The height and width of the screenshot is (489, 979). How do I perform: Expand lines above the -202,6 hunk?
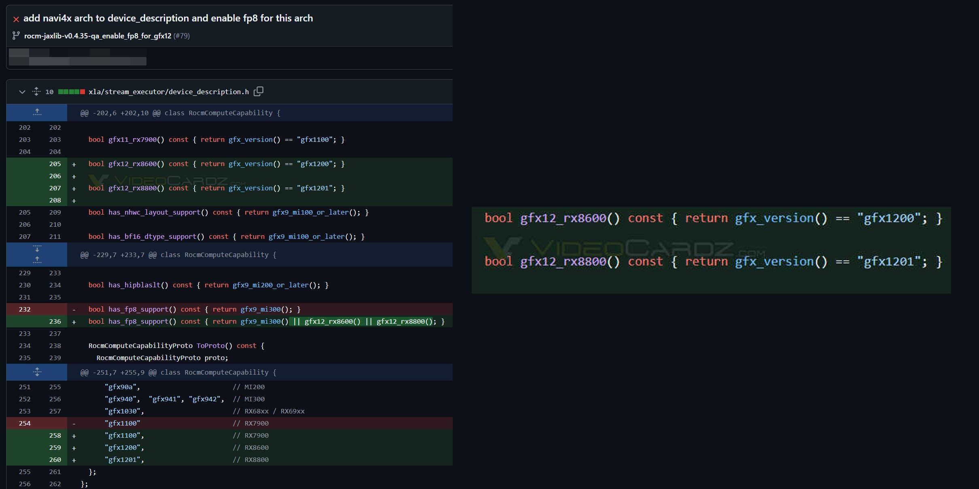click(37, 112)
